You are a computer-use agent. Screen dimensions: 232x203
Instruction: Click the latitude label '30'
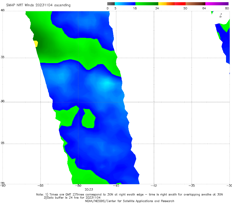pos(3,101)
